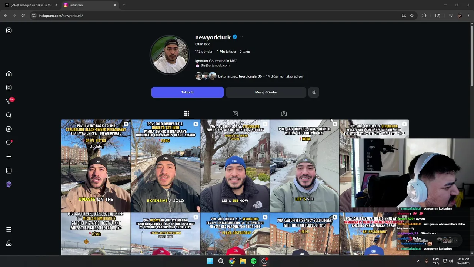The image size is (474, 267).
Task: Open the Greyz Bistro update reel
Action: coord(96,166)
